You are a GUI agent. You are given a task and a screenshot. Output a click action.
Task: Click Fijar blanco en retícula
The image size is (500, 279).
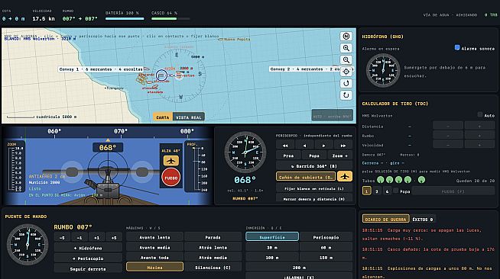tap(314, 188)
